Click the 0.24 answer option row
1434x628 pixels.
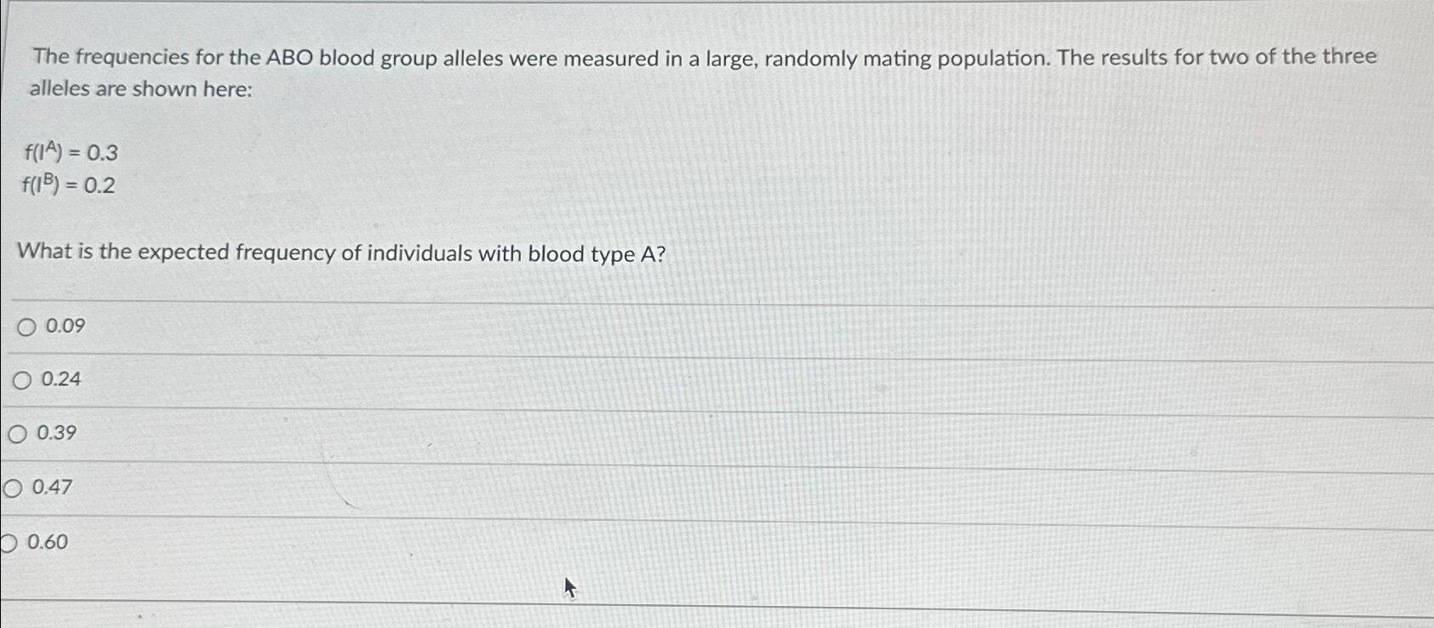tap(340, 380)
